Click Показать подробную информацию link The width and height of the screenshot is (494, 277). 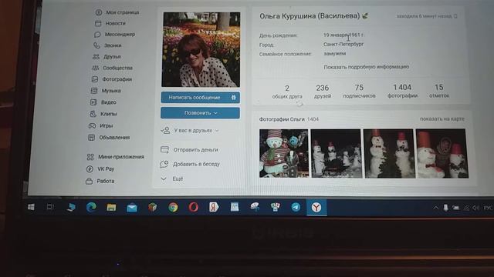(x=366, y=67)
